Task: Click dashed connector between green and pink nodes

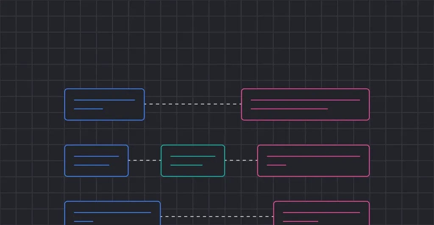Action: tap(241, 160)
